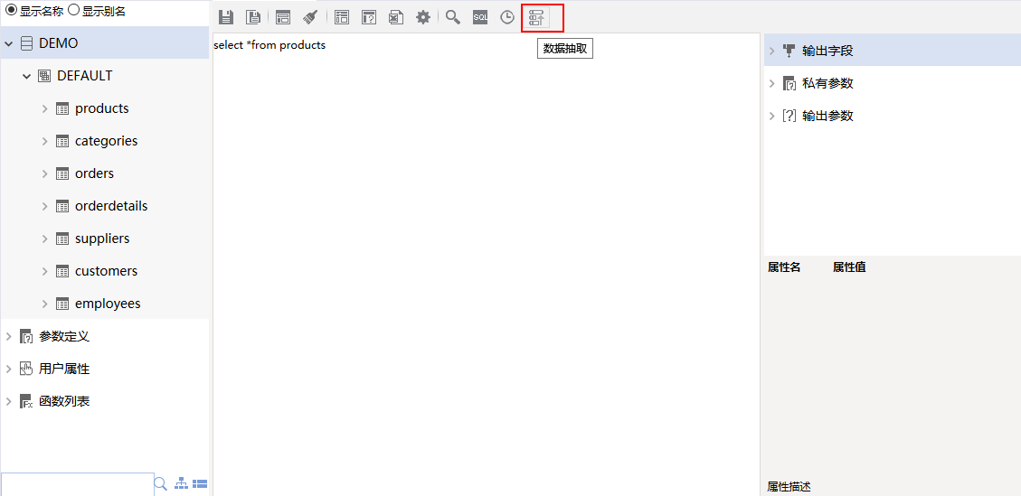The width and height of the screenshot is (1021, 496).
Task: Select the 输出字段 label
Action: (827, 51)
